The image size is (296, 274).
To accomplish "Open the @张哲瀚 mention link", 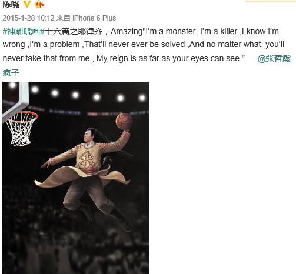I will tap(274, 58).
